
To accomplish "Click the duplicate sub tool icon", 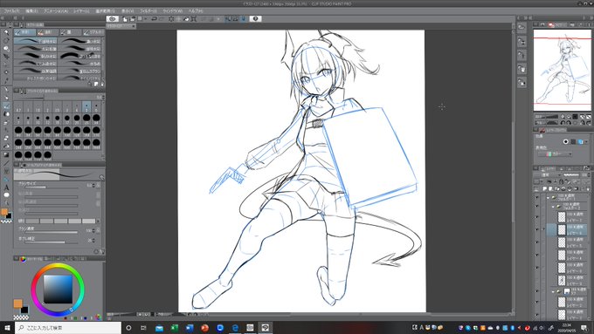I will coord(96,84).
